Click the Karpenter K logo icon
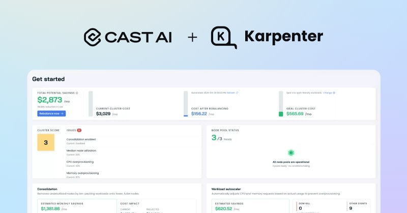Viewport: 407px width, 213px height. click(x=224, y=37)
